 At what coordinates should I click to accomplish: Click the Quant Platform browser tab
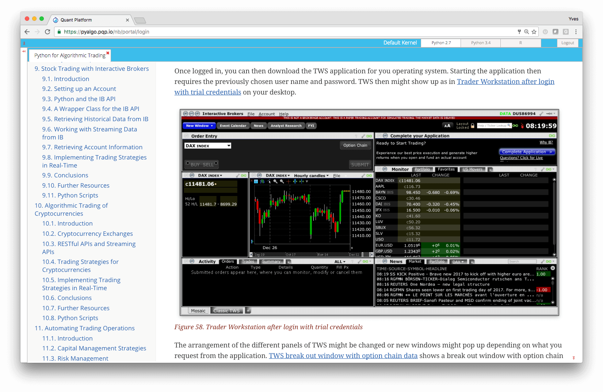point(91,20)
